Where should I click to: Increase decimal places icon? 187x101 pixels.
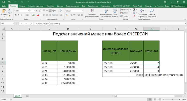(x=79, y=15)
